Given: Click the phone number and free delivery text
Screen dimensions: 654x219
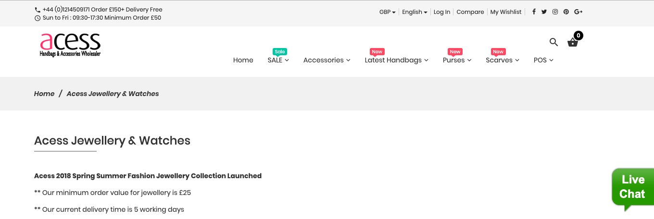Looking at the screenshot, I should (102, 10).
